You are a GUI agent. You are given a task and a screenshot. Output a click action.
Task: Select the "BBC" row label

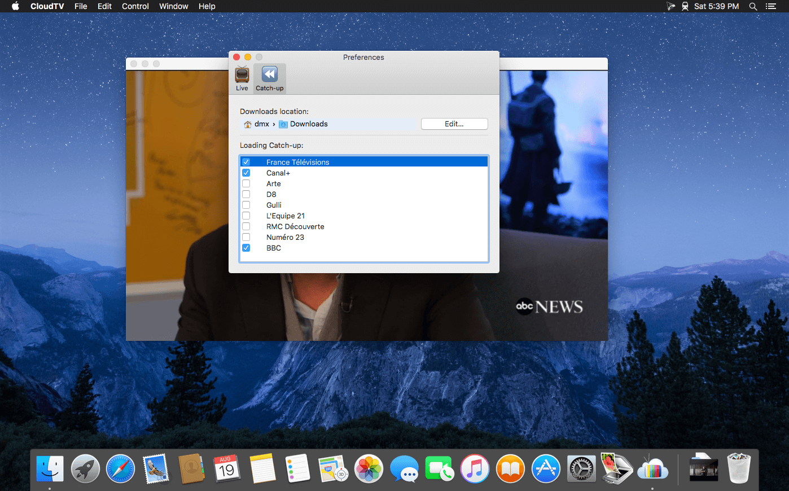pos(274,248)
